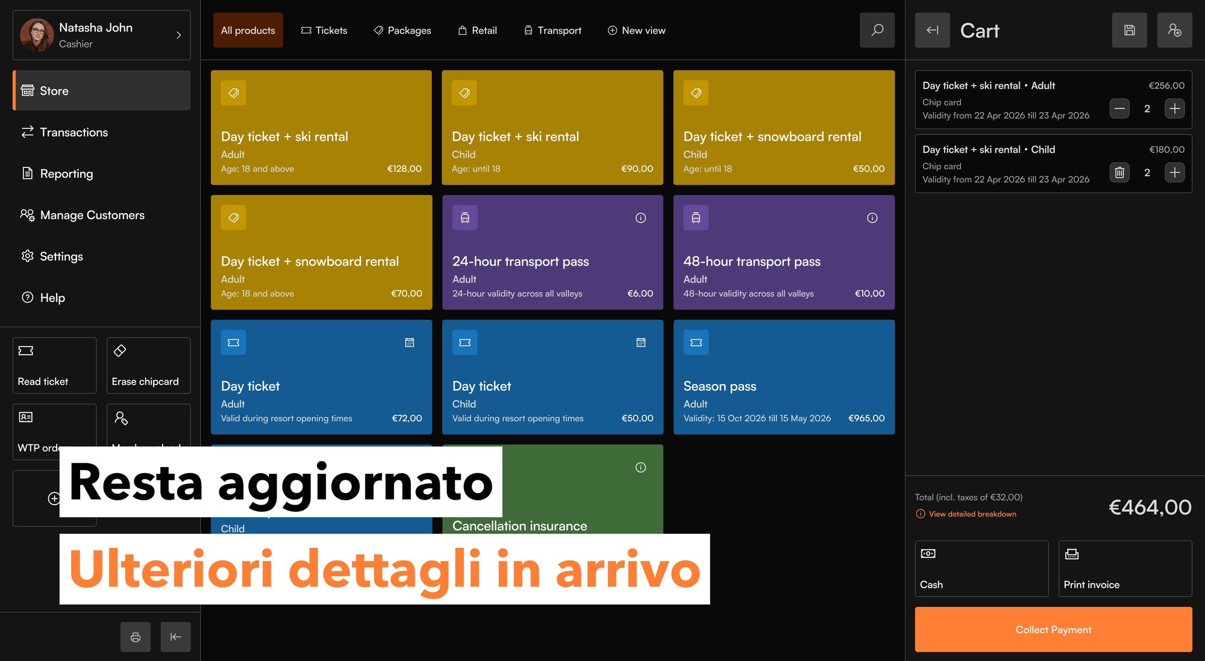The width and height of the screenshot is (1205, 661).
Task: Open the product search magnifier
Action: [x=877, y=30]
